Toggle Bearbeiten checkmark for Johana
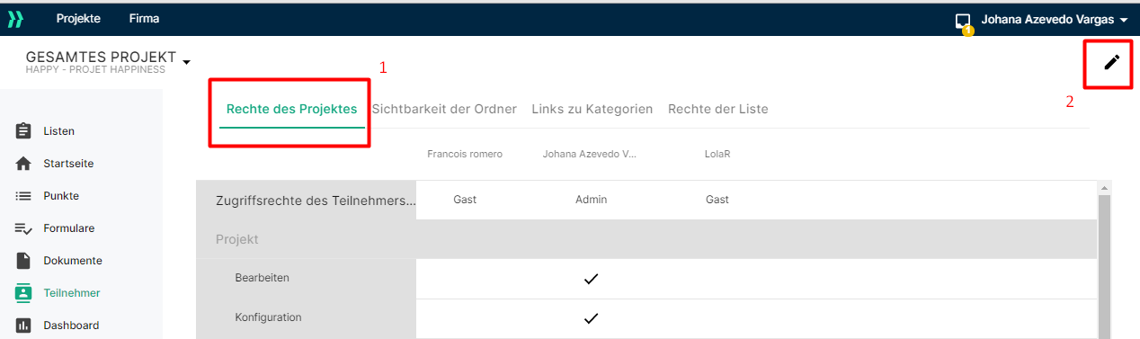Screen dimensions: 1140x339 (x=591, y=279)
